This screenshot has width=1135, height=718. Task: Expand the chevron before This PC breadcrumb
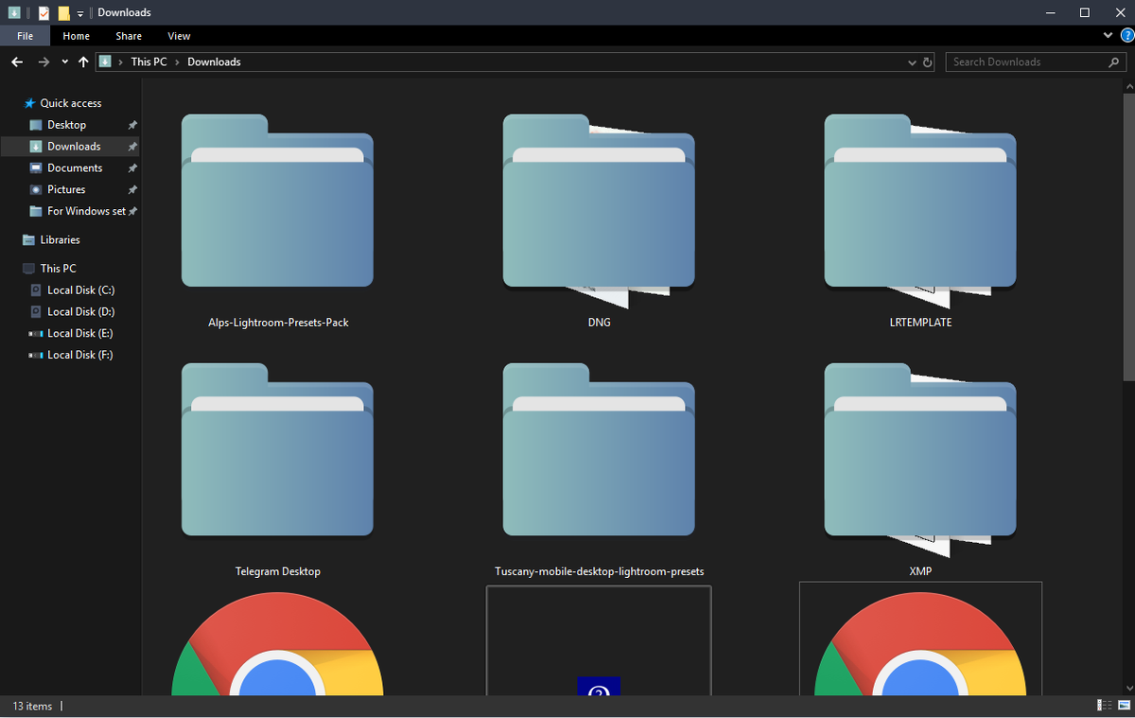coord(121,61)
